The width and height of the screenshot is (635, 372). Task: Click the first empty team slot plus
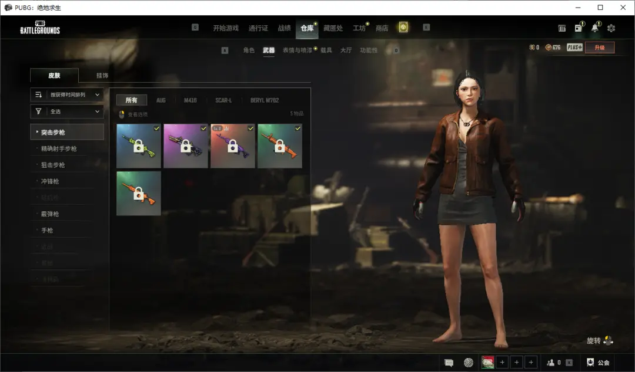pyautogui.click(x=502, y=363)
